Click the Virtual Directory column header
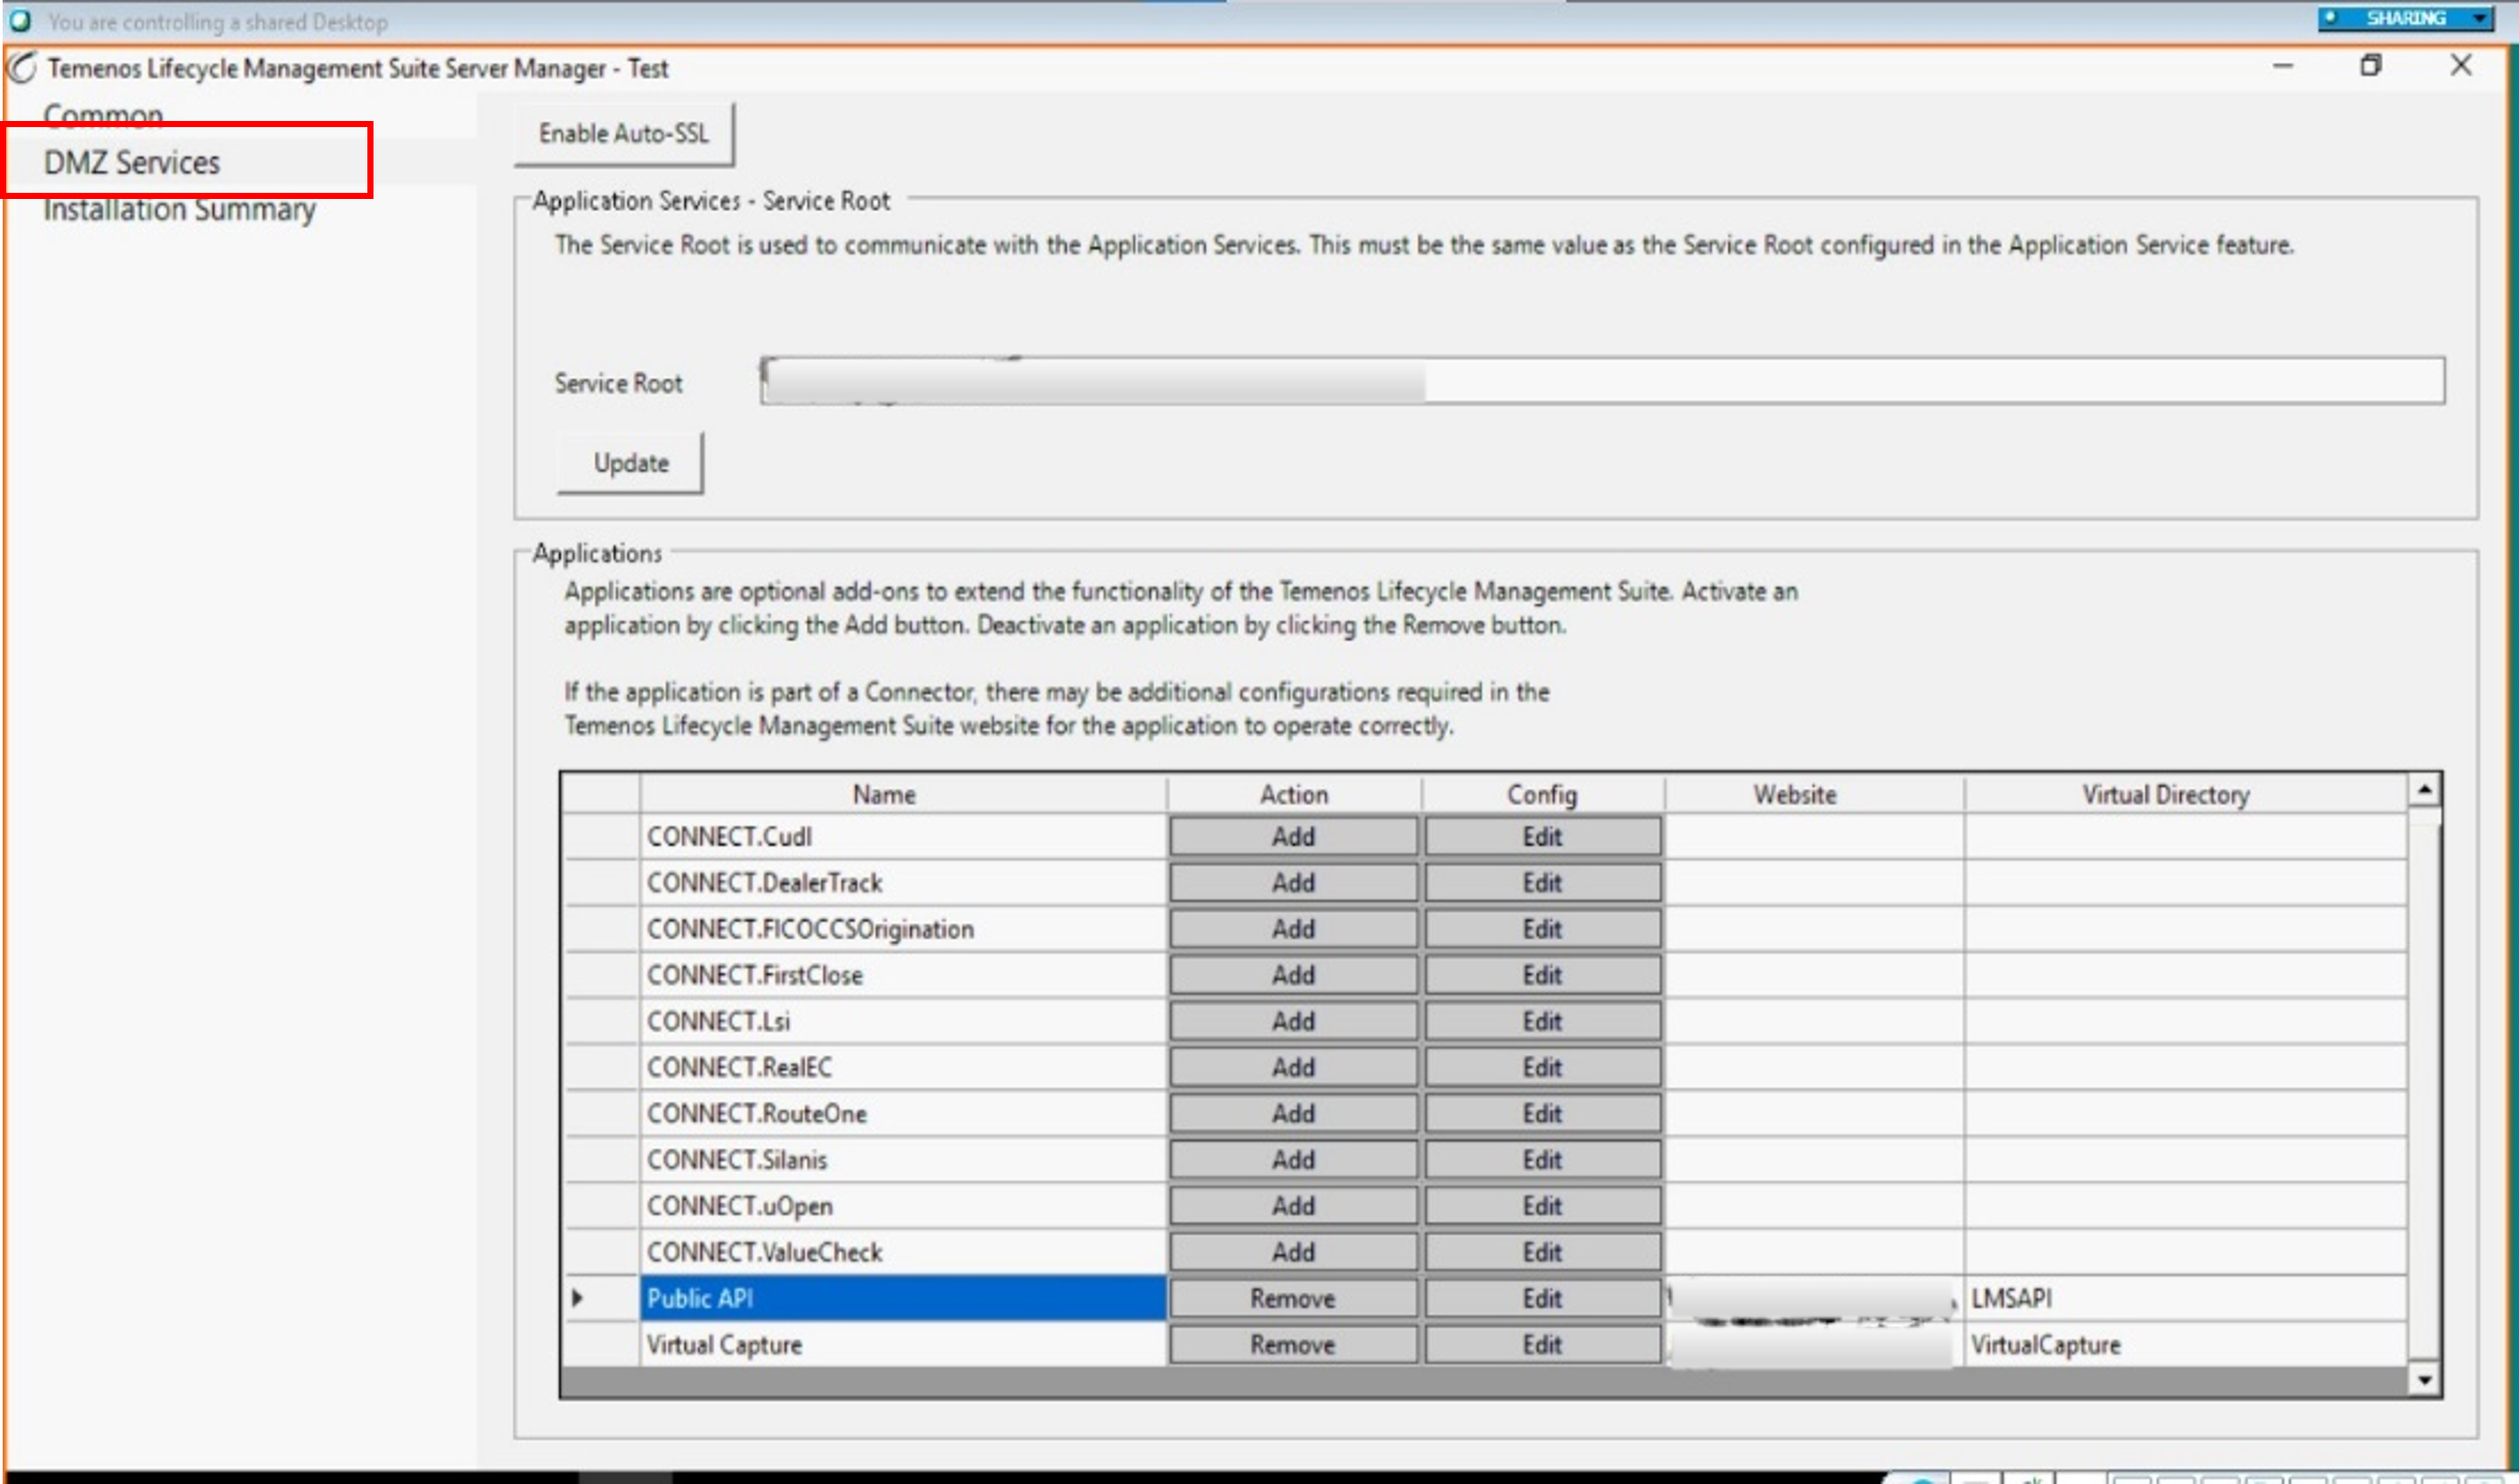This screenshot has width=2519, height=1484. coord(2185,794)
